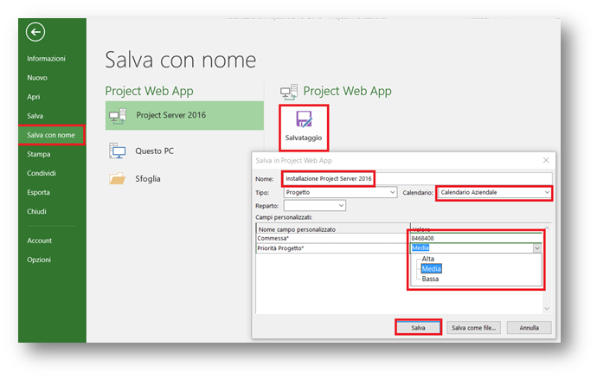The width and height of the screenshot is (597, 379).
Task: Expand the Reparto dropdown
Action: click(x=341, y=206)
